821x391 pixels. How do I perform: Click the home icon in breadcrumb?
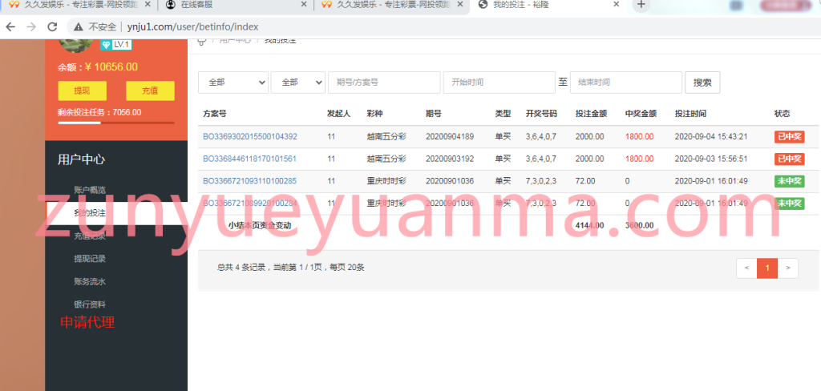202,42
